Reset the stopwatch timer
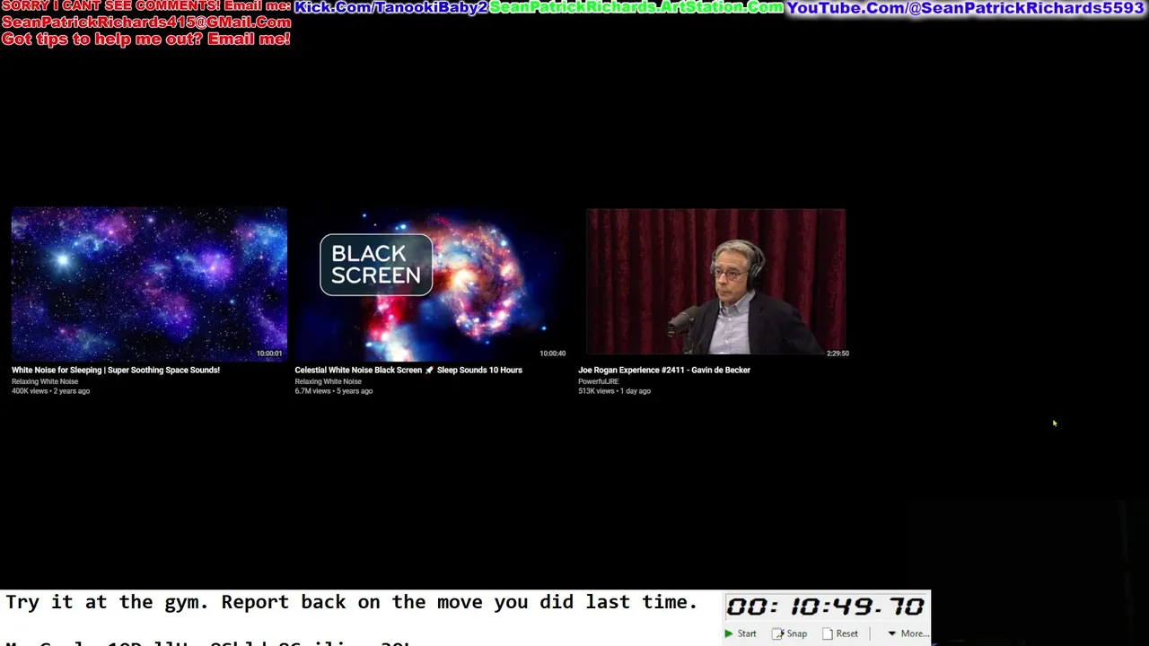 click(x=840, y=633)
